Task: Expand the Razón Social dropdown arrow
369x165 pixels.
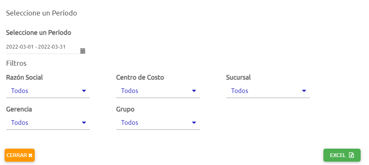Action: pyautogui.click(x=84, y=91)
